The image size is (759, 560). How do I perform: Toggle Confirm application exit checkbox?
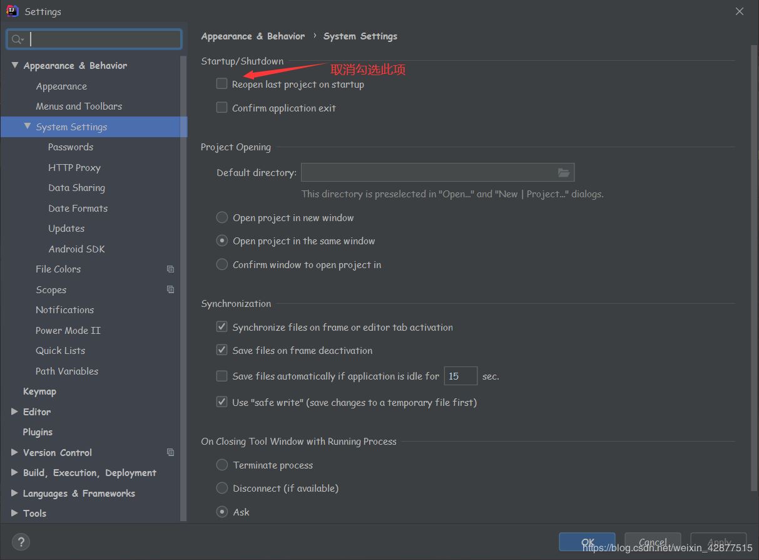(x=222, y=108)
